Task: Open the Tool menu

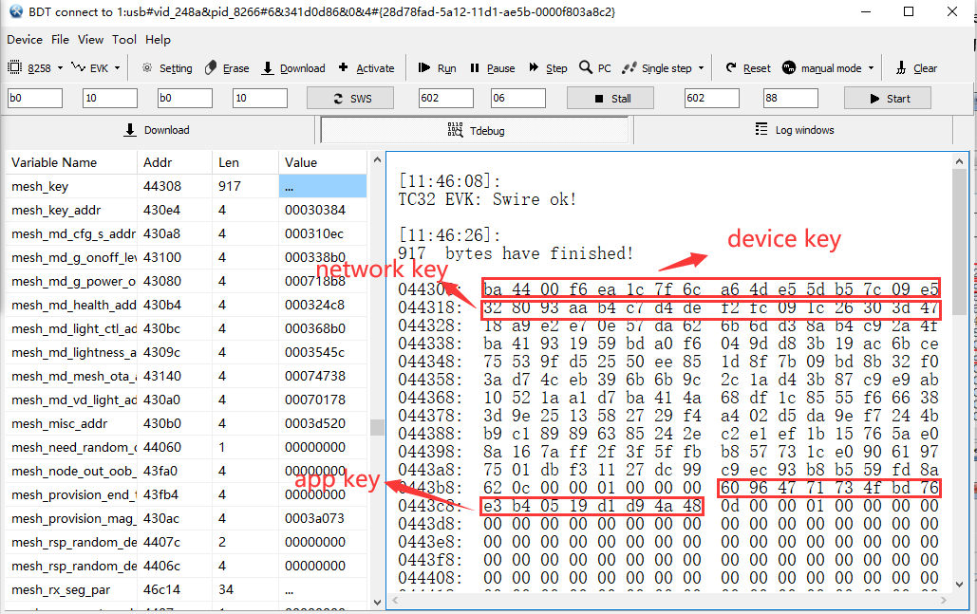Action: tap(124, 39)
